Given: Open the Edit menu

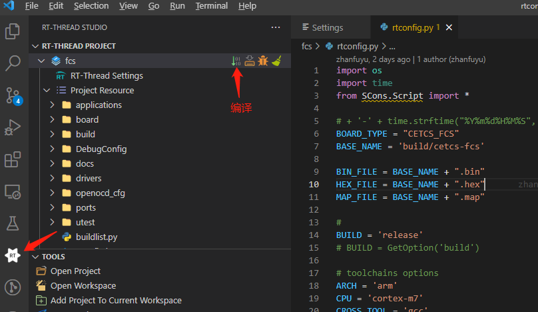Looking at the screenshot, I should [x=56, y=6].
